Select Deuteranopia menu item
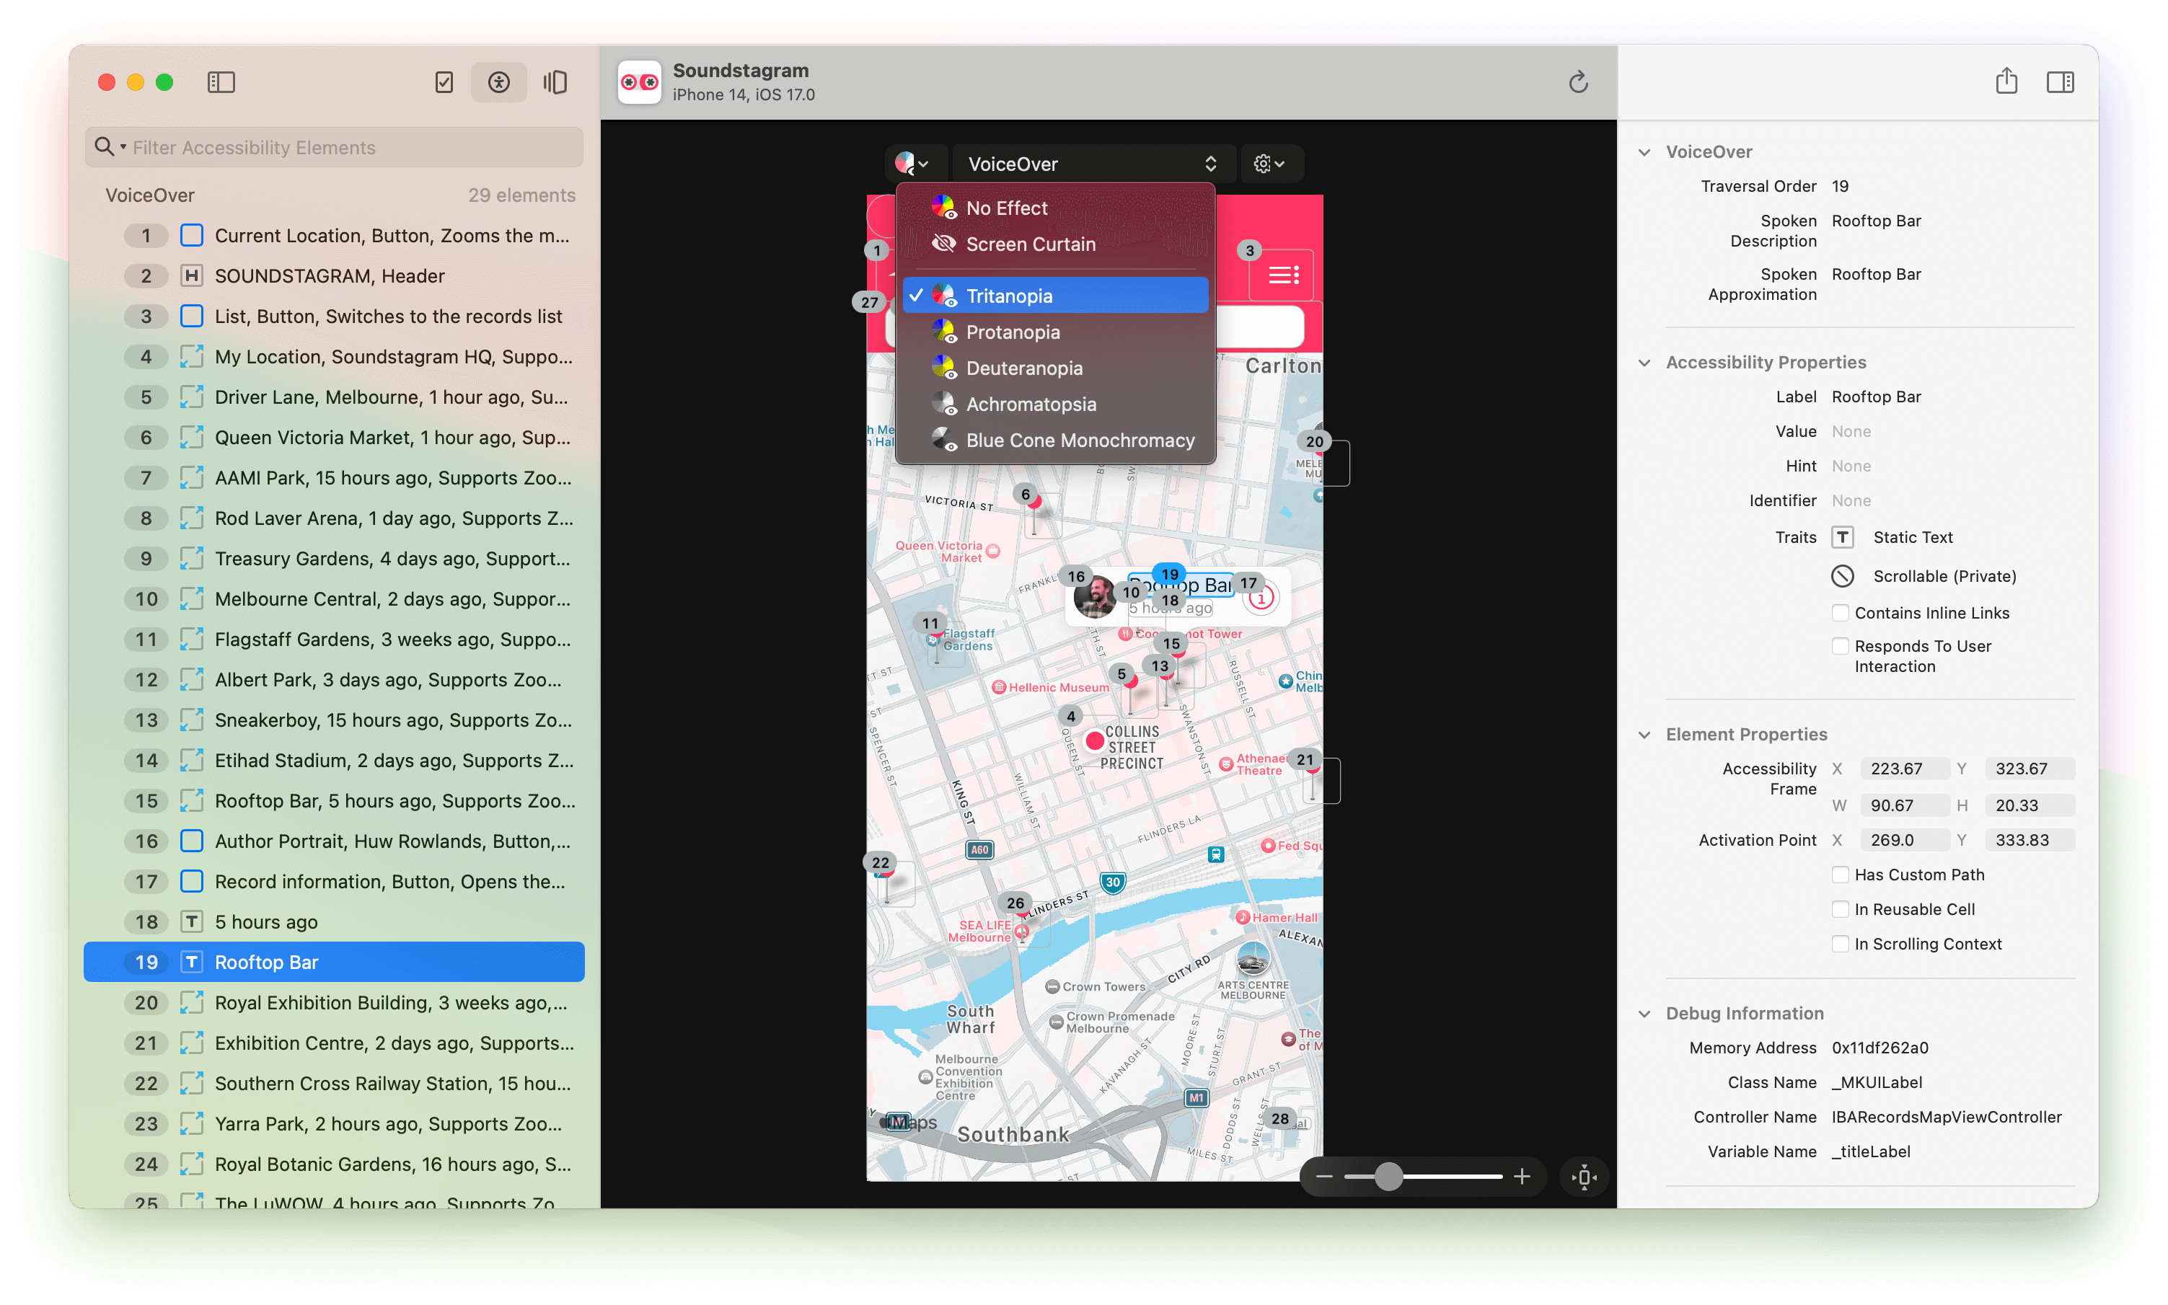Image resolution: width=2168 pixels, height=1305 pixels. 1054,368
